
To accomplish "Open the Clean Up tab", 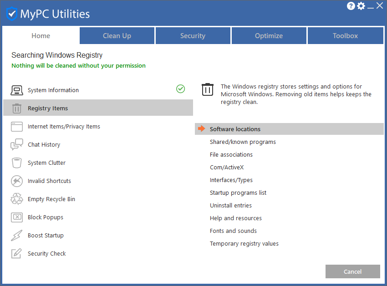I will 117,36.
